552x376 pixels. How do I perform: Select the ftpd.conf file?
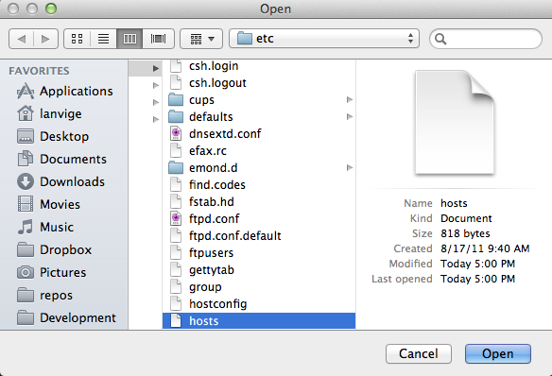(x=259, y=219)
